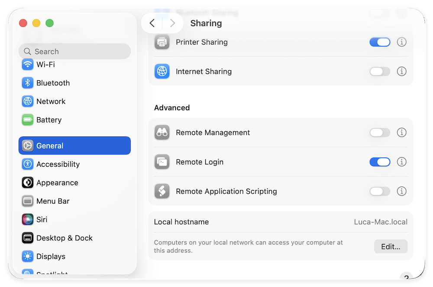The width and height of the screenshot is (433, 287).
Task: Click the Siri icon in the sidebar
Action: [27, 219]
